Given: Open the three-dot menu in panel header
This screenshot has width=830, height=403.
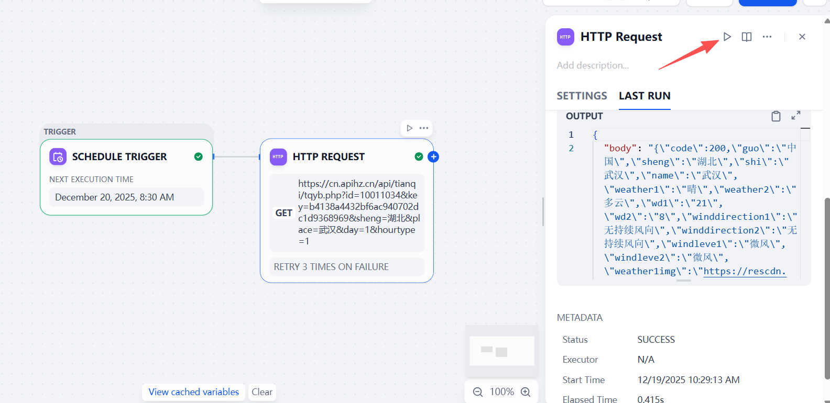Looking at the screenshot, I should tap(767, 37).
